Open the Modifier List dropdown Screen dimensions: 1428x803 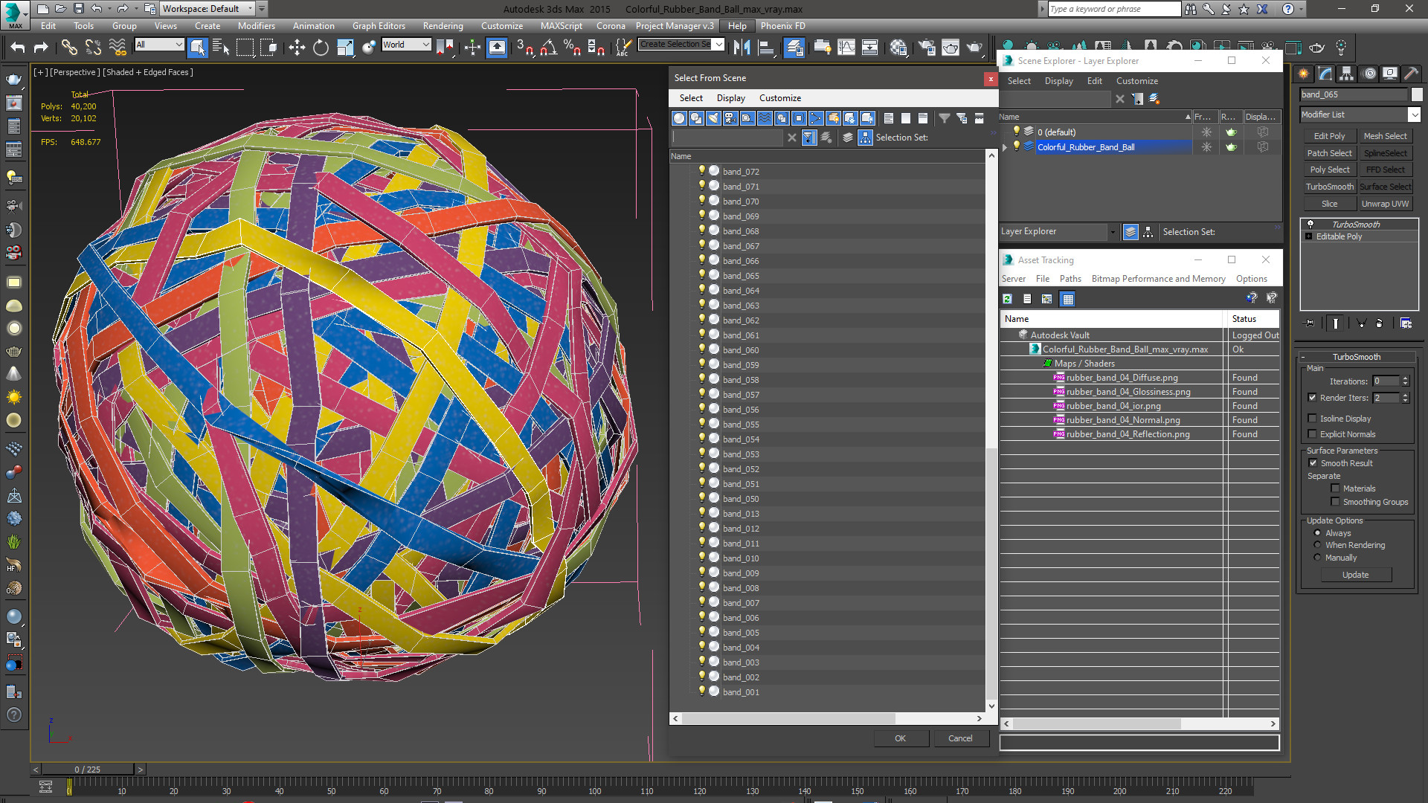coord(1413,115)
